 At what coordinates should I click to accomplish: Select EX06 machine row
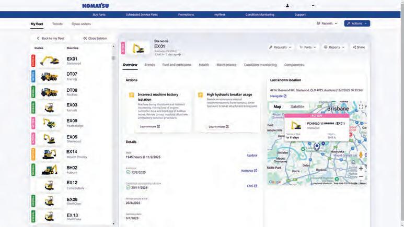point(71,201)
